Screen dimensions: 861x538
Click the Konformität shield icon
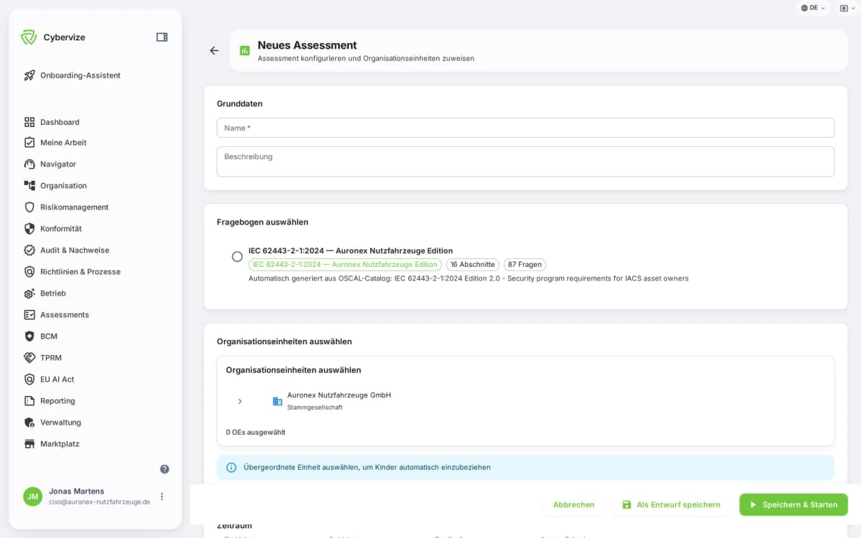pos(29,229)
